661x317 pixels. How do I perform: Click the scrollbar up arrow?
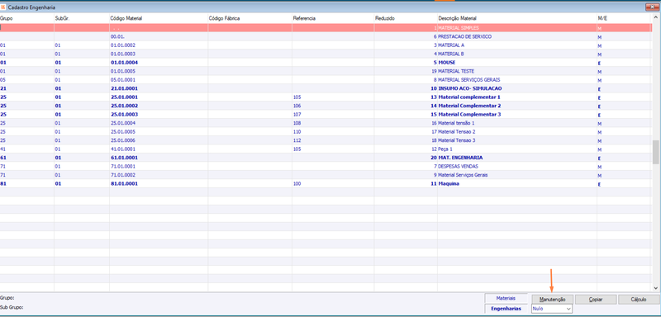(655, 18)
